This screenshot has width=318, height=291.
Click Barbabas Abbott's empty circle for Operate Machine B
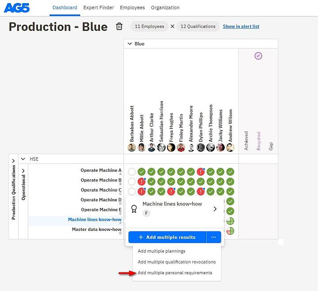coord(132,181)
